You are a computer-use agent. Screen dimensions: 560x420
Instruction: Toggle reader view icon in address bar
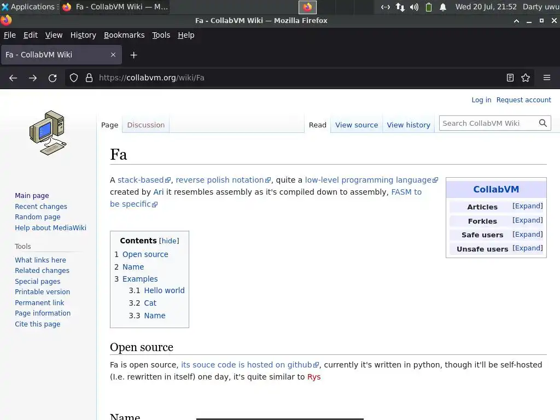point(510,78)
